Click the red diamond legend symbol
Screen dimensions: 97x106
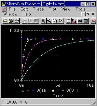coord(28,90)
